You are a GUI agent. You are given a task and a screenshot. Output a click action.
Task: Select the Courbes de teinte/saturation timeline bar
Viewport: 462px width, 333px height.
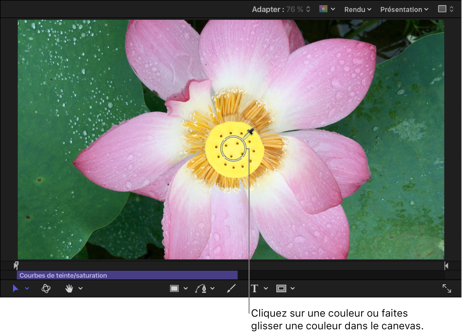[127, 275]
